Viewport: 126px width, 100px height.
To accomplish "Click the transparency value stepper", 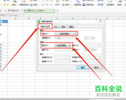I will (92, 38).
